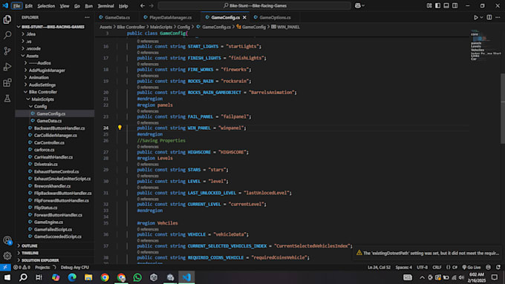The width and height of the screenshot is (505, 284).
Task: Open the notifications bell in status bar
Action: [x=498, y=267]
